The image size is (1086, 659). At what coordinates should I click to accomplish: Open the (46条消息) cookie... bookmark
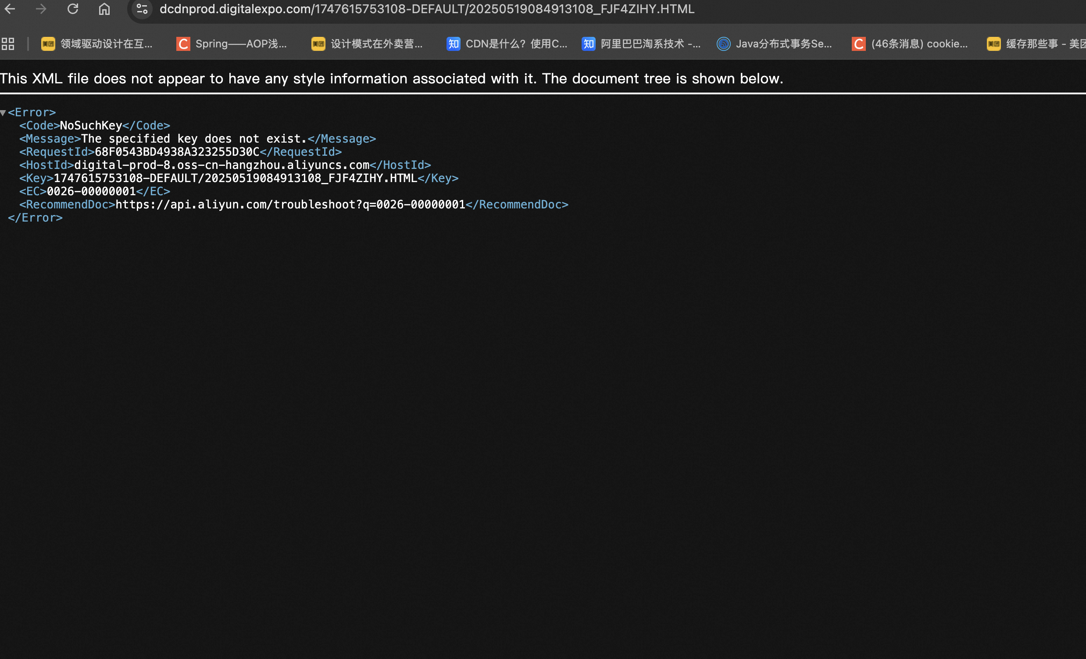(910, 43)
